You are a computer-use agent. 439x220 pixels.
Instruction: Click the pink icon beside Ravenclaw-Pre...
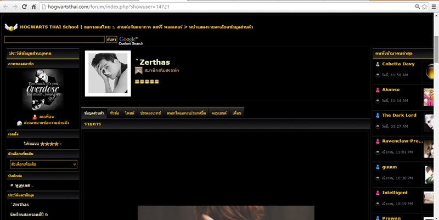click(x=378, y=141)
